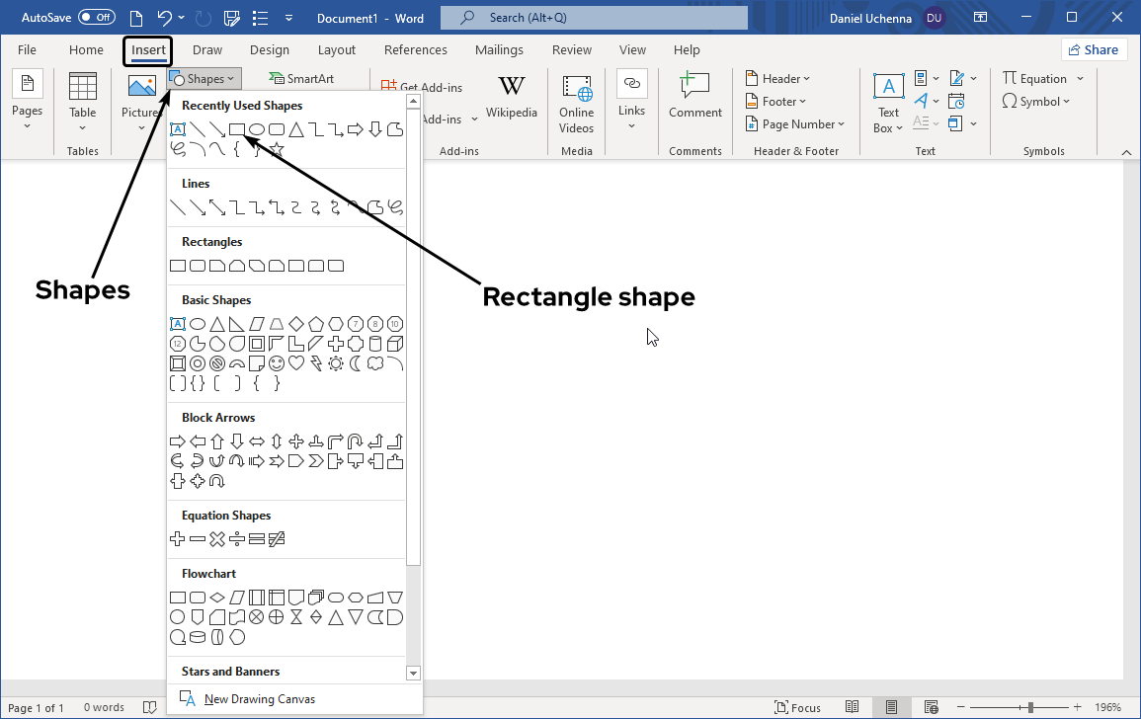Open the Design tab
Image resolution: width=1141 pixels, height=719 pixels.
[270, 50]
